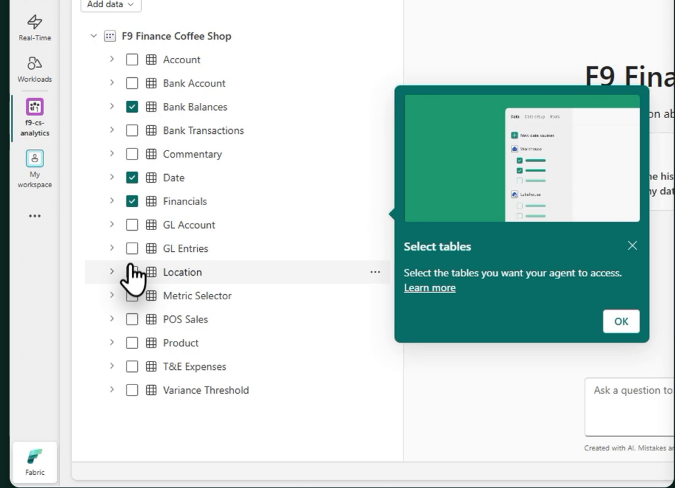Click Bank Transactions table grid icon
The width and height of the screenshot is (675, 488).
tap(151, 131)
